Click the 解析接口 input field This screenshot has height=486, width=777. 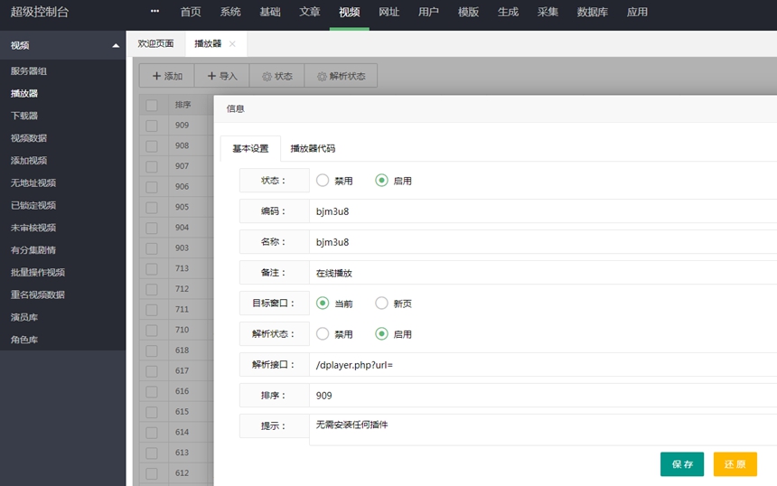542,365
